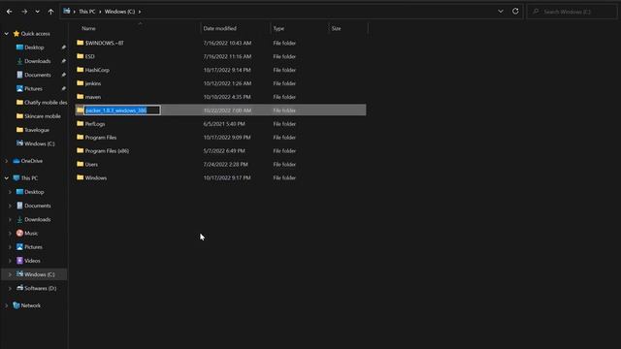
Task: Open Pictures under Quick access
Action: click(33, 88)
